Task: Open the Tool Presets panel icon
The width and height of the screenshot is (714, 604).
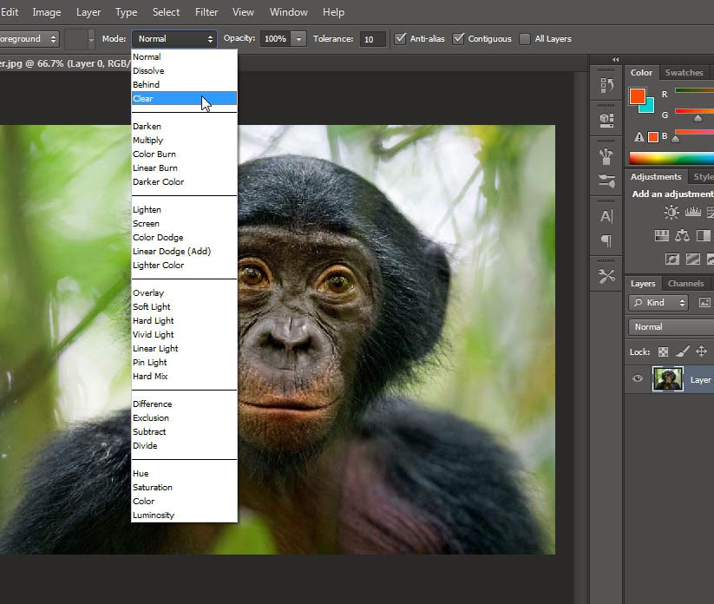Action: [606, 276]
